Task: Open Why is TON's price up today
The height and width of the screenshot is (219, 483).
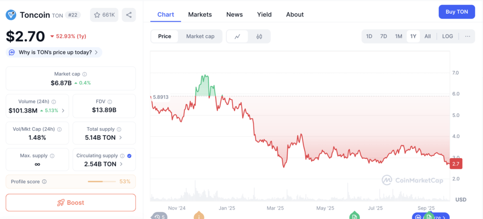Action: tap(54, 52)
